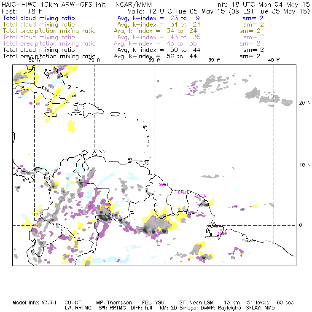Click the '20 N' latitude label

point(305,103)
